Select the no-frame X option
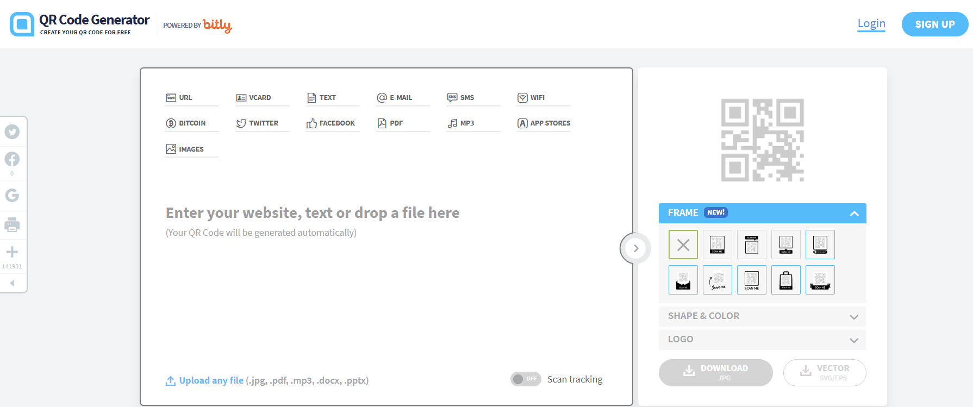The height and width of the screenshot is (407, 973). point(683,245)
